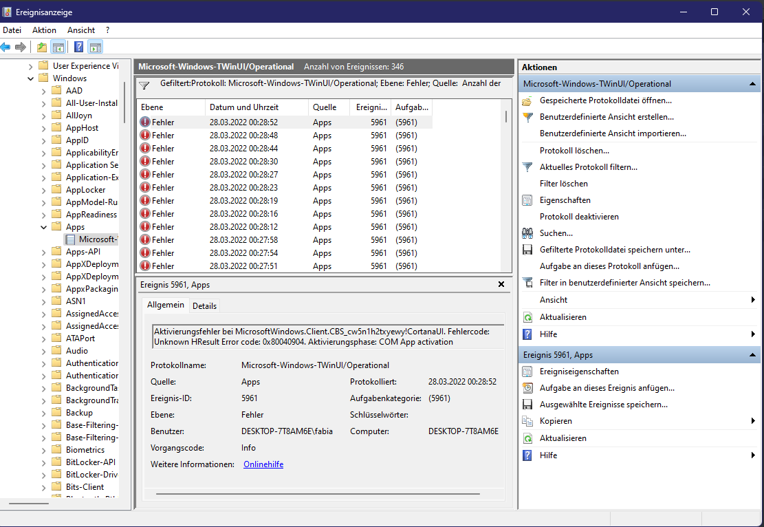Select the Microsoft- log under Apps folder
Viewport: 764px width, 527px height.
point(91,239)
